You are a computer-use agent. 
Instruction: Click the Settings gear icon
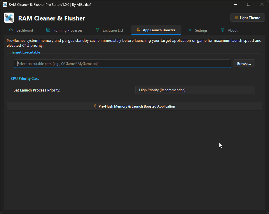click(190, 30)
